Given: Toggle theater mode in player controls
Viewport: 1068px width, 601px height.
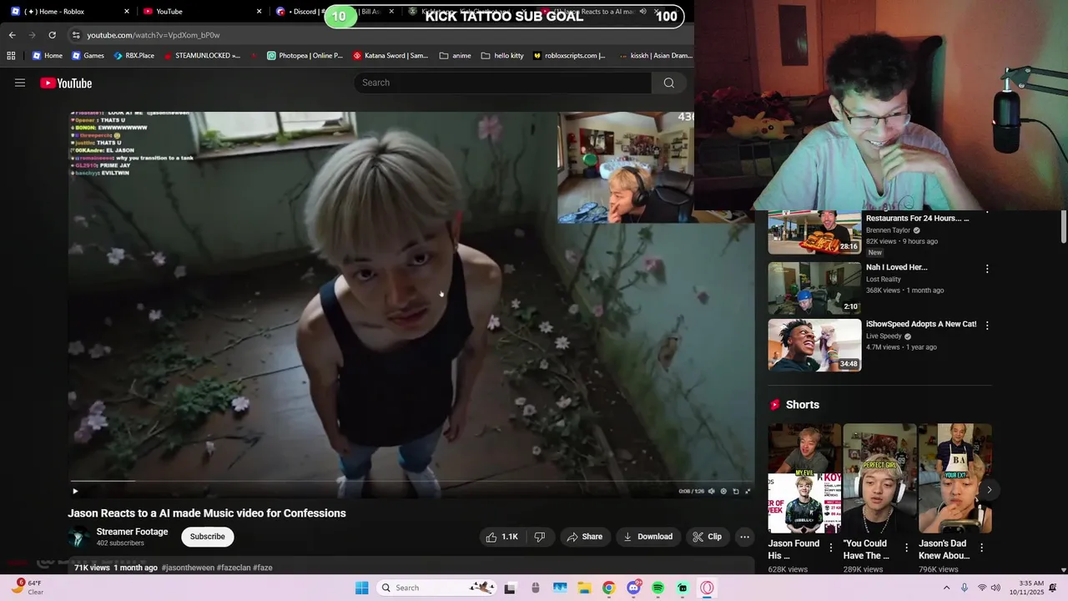Looking at the screenshot, I should 735,491.
